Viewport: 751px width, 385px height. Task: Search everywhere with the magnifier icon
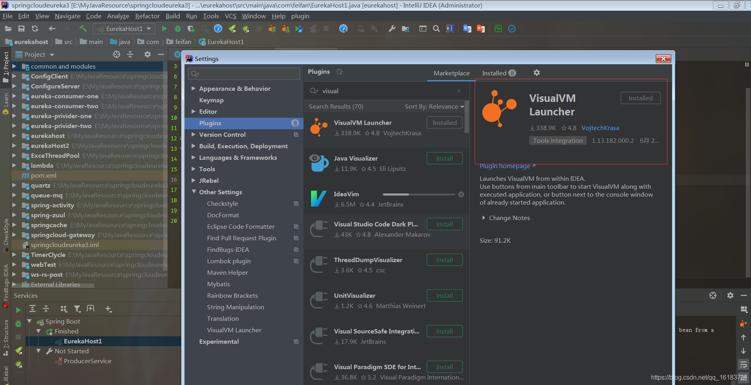tap(436, 29)
